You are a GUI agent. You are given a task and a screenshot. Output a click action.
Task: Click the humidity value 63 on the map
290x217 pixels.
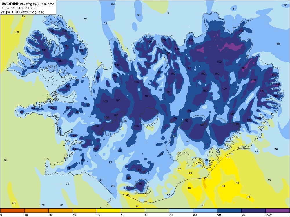click(x=270, y=180)
